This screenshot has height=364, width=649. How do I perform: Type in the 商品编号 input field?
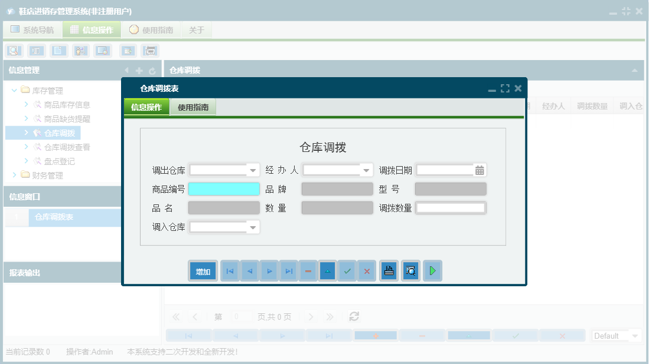[x=223, y=188]
